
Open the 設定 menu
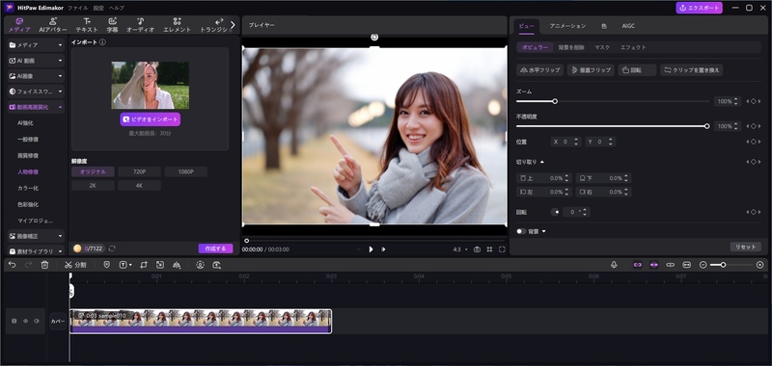(98, 8)
